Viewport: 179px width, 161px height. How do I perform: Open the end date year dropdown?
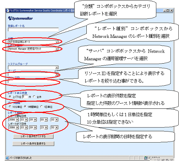[14, 128]
